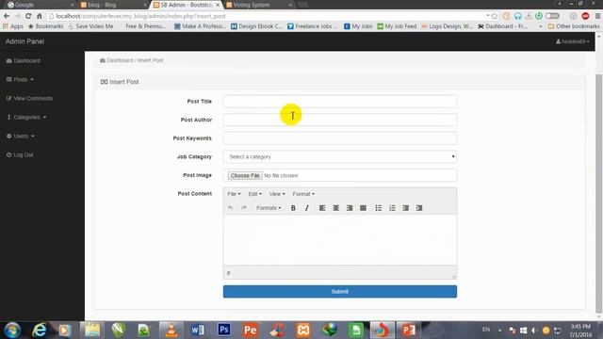
Task: Align text right in editor
Action: tap(350, 208)
